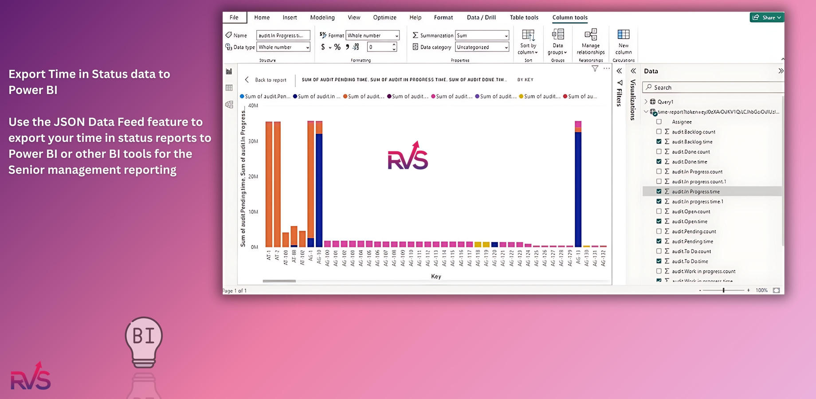This screenshot has width=816, height=399.
Task: Click the filter funnel icon above chart
Action: [595, 69]
